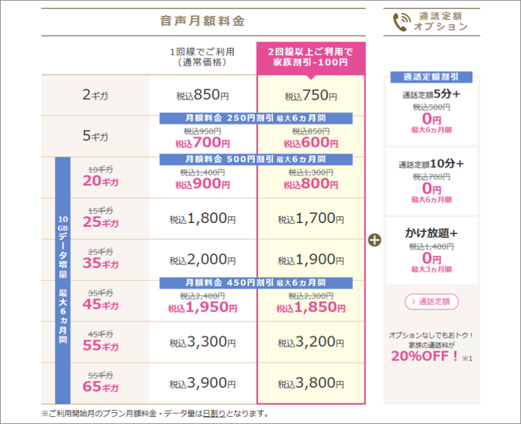Click the 月額料金 500円割引 banner
Viewport: 521px width, 424px height.
(256, 159)
